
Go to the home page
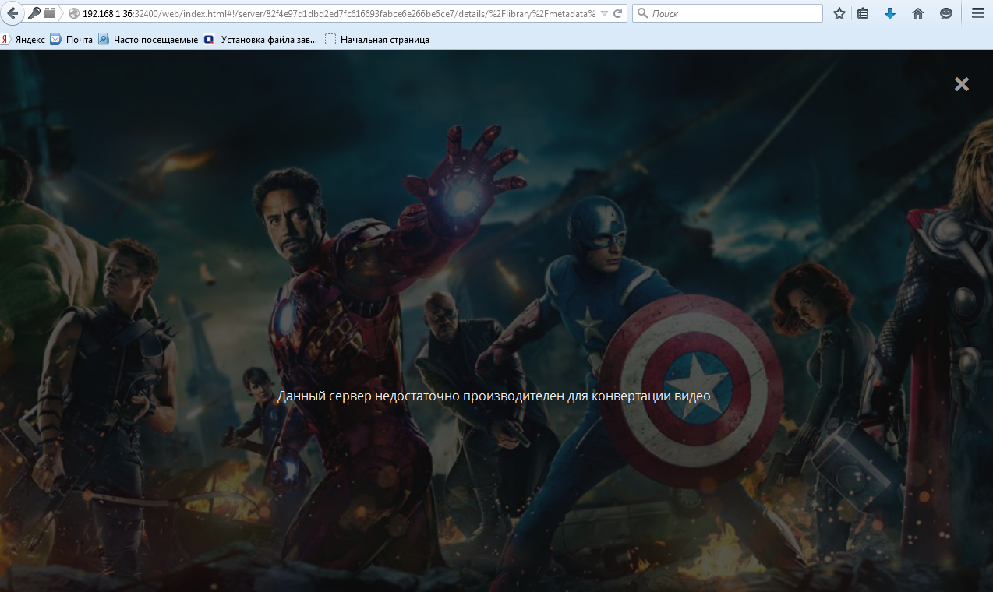pos(918,13)
